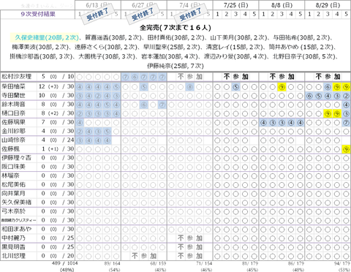Click ④ cell for 鈴木絢音 on 8/29
This screenshot has height=272, width=351.
[x=346, y=105]
